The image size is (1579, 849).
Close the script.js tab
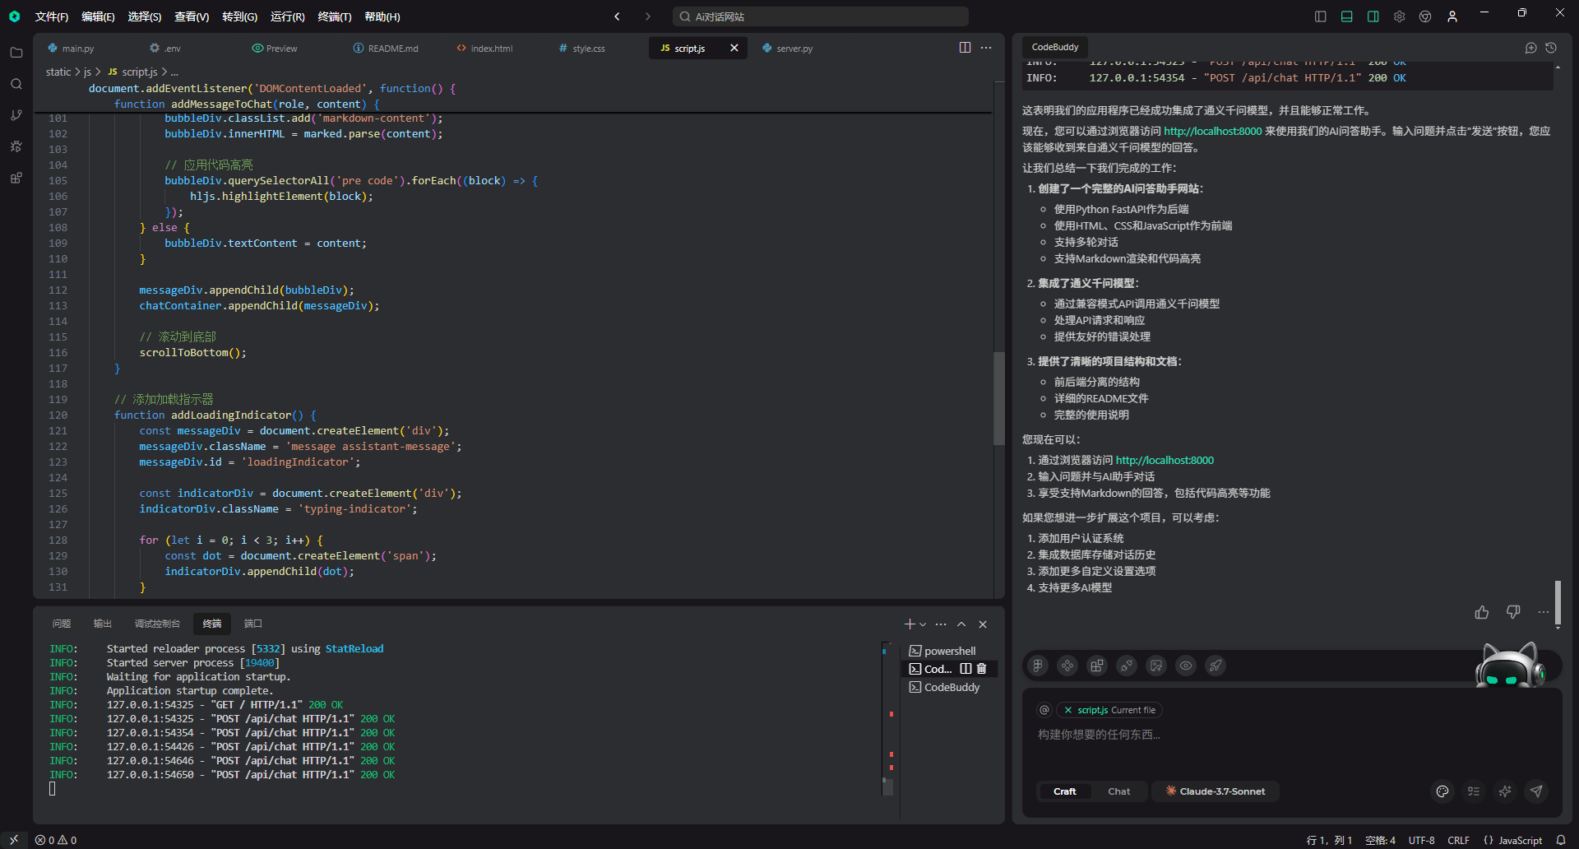734,48
